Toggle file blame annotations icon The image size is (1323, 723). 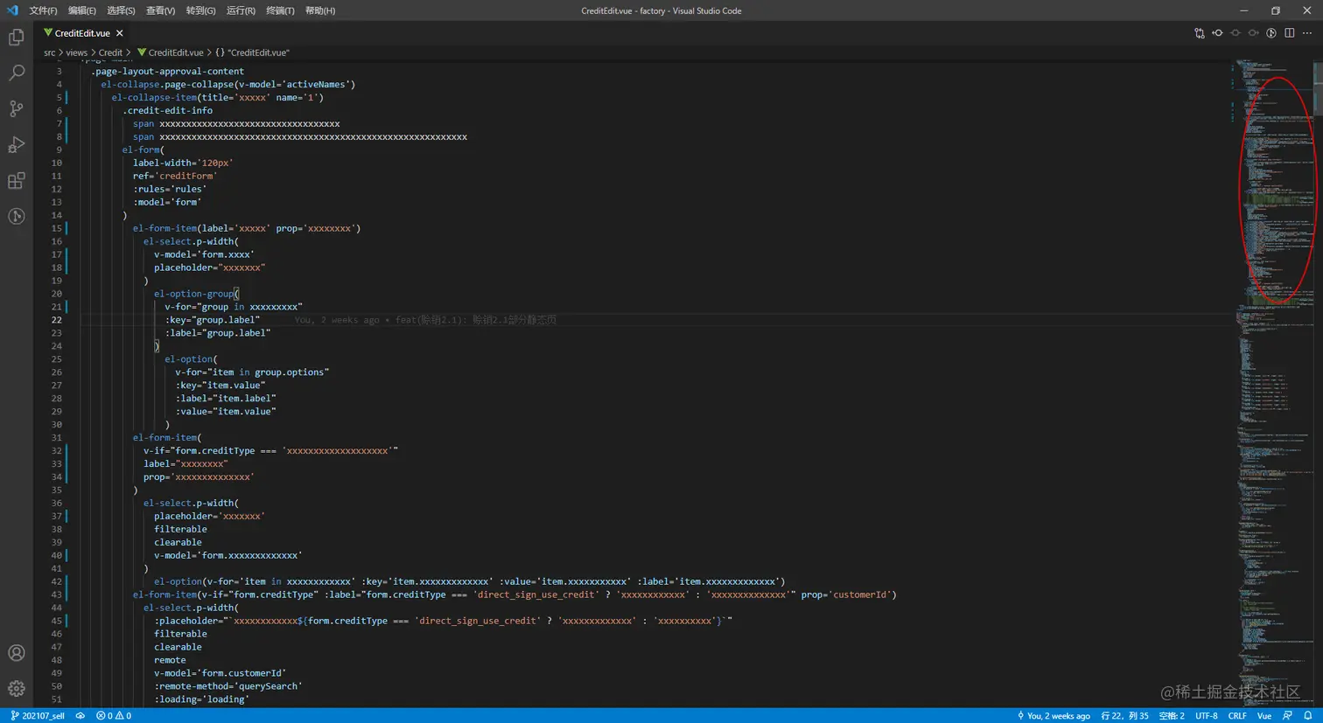(1271, 33)
